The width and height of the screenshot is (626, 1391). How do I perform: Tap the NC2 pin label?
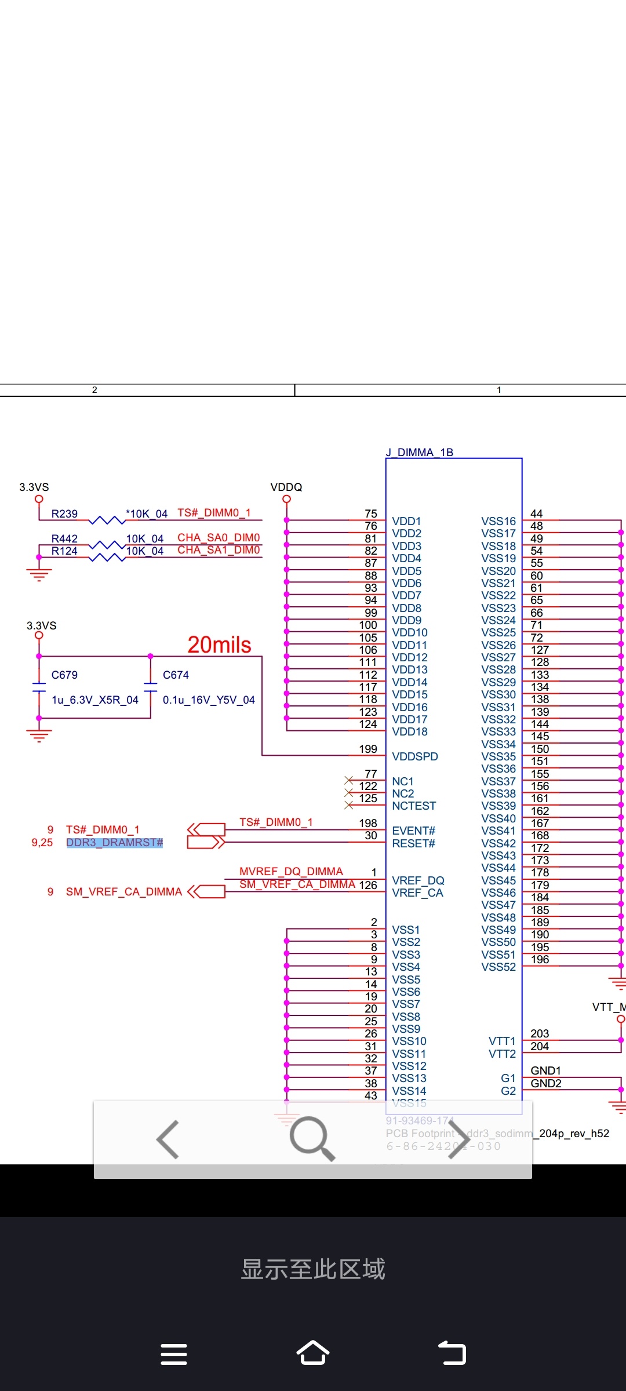(x=403, y=793)
